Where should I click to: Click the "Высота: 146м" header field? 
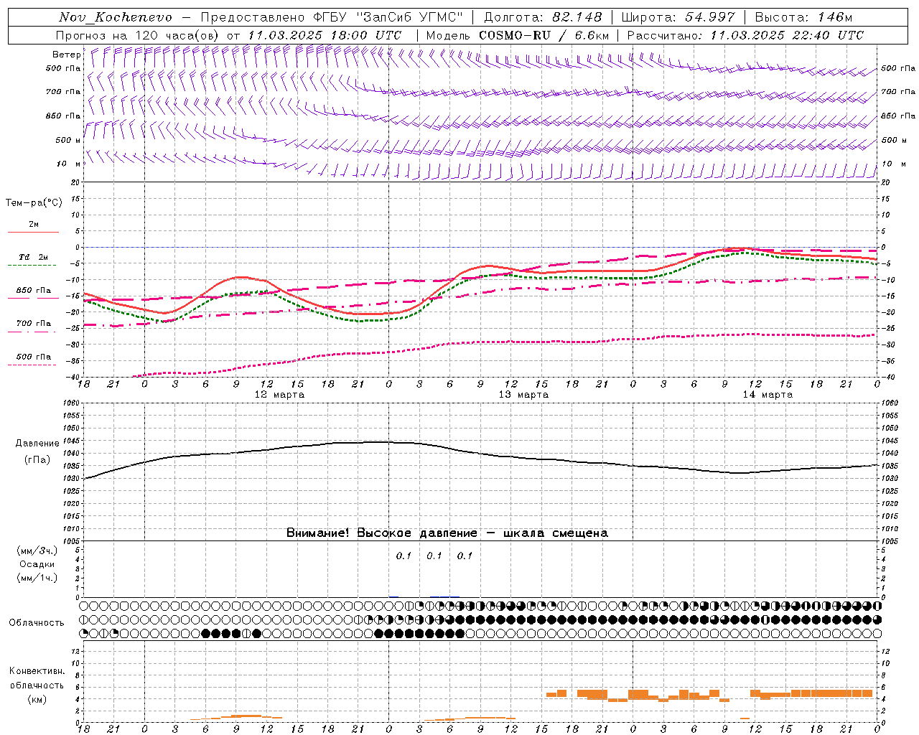tap(803, 17)
